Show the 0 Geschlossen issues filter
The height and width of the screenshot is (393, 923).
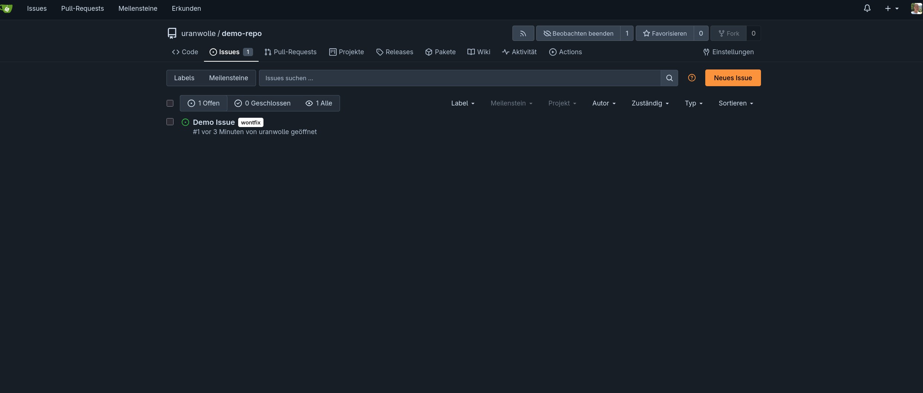tap(263, 103)
